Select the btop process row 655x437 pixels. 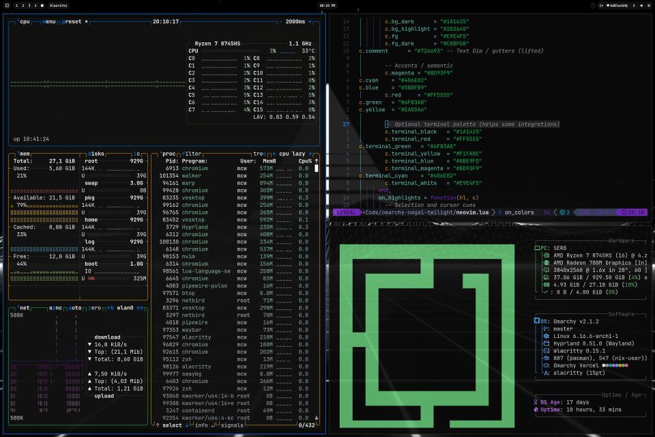234,293
